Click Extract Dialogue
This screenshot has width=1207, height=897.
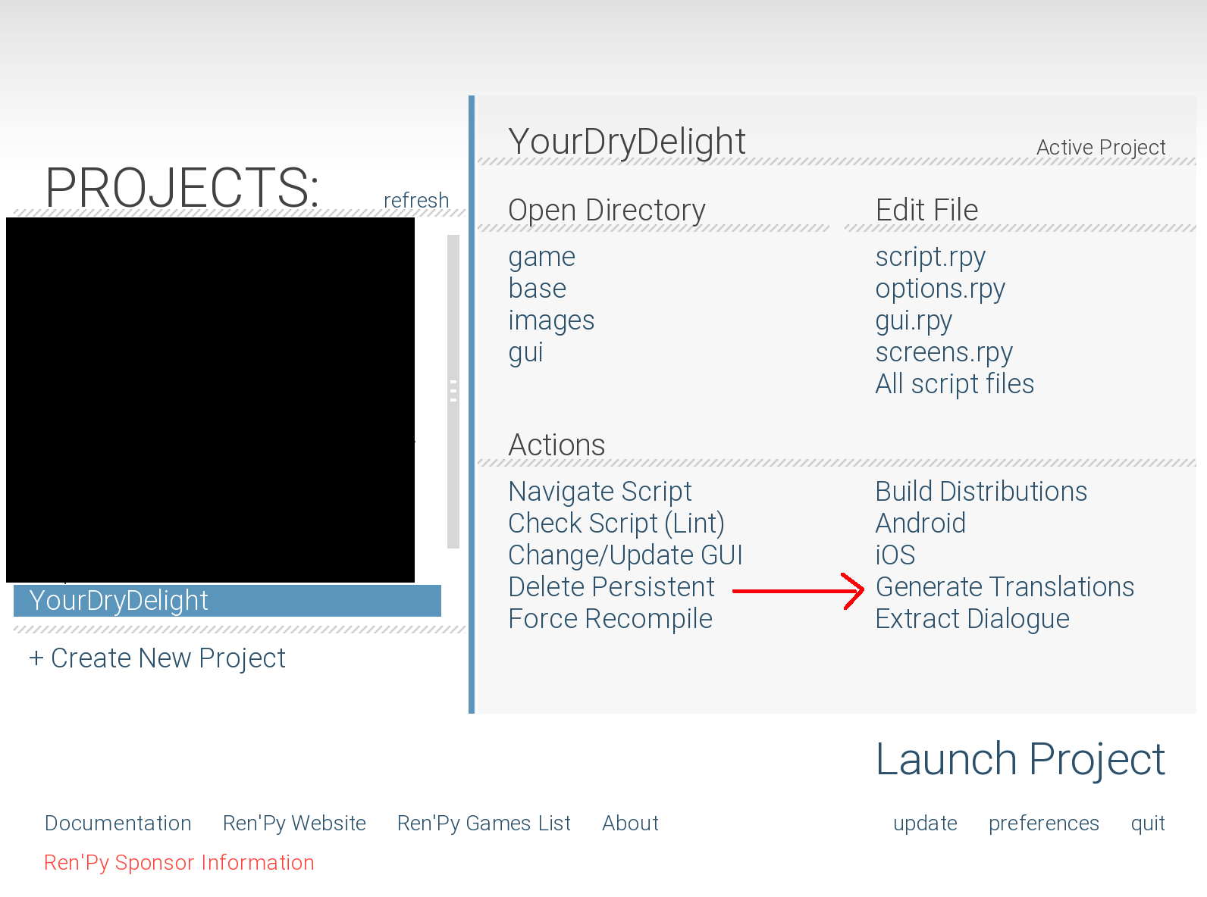tap(972, 619)
